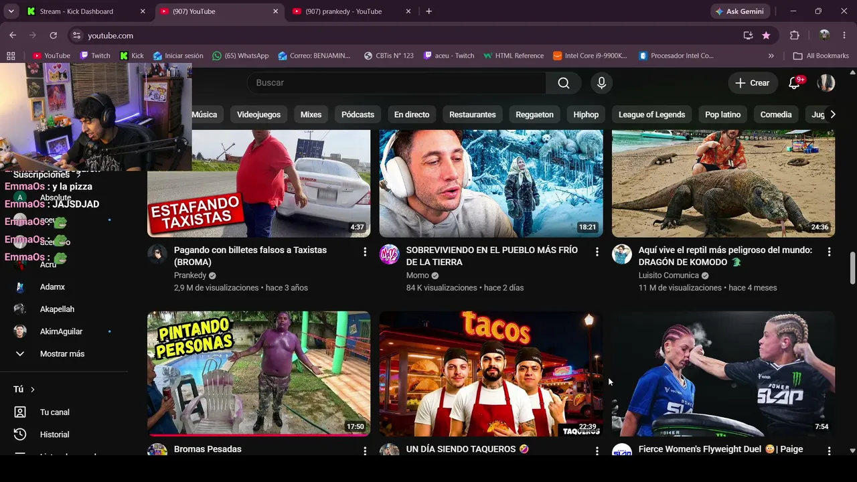
Task: Open the All Bookmarks folder
Action: 821,56
